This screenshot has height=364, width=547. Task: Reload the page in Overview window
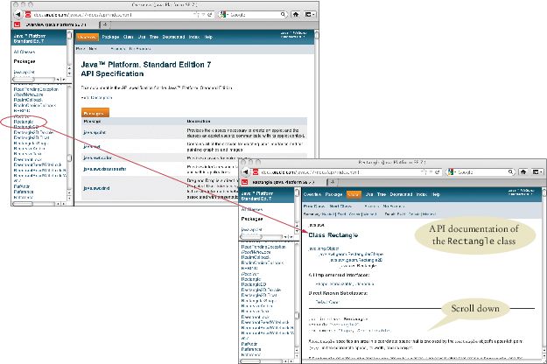[210, 15]
